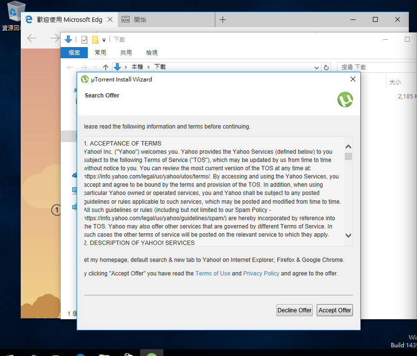Expand the quick access toolbar dropdown
Viewport: 417px width, 356px height.
[x=104, y=40]
